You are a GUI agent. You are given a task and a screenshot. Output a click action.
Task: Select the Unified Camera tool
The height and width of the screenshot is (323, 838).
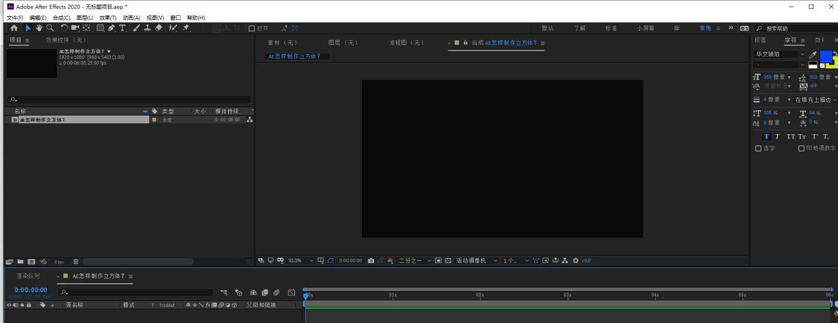pos(75,28)
